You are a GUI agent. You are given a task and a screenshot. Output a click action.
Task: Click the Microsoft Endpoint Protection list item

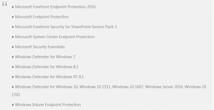pos(42,17)
